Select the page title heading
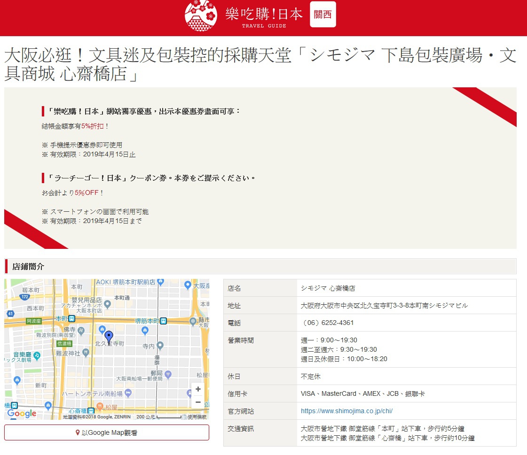This screenshot has width=527, height=455. click(x=260, y=64)
